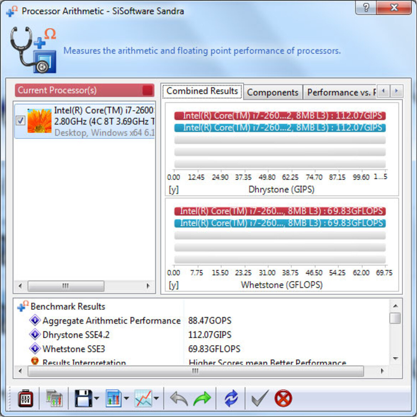417x417 pixels.
Task: Click the checkmark OK icon
Action: 260,398
